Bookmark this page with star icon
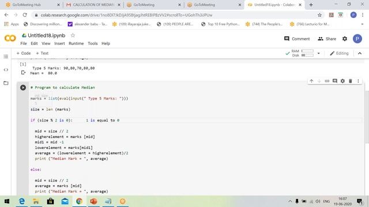 (319, 15)
